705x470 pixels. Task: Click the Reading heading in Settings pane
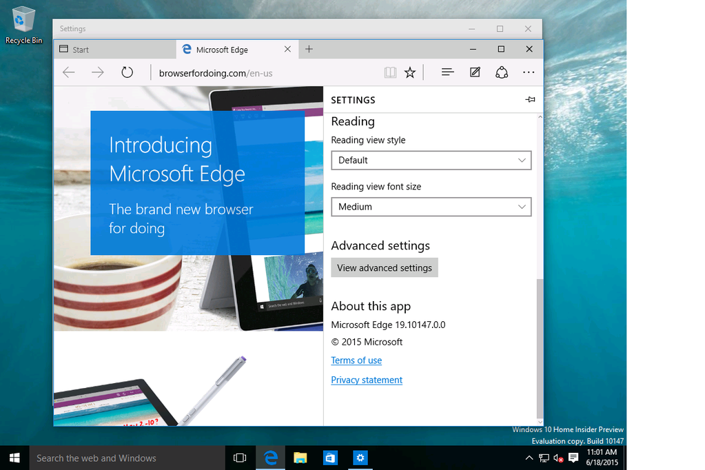coord(353,121)
